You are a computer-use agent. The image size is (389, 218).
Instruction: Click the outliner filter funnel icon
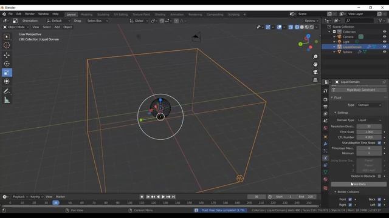tap(380, 21)
